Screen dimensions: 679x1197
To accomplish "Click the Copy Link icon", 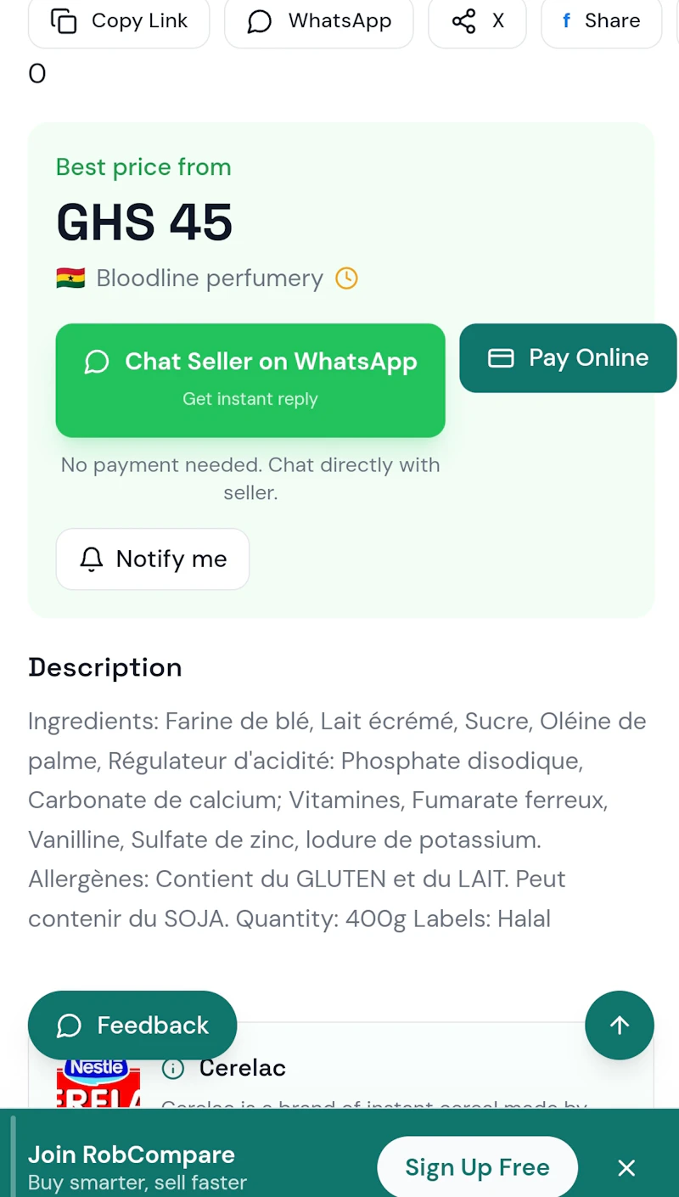I will 64,20.
